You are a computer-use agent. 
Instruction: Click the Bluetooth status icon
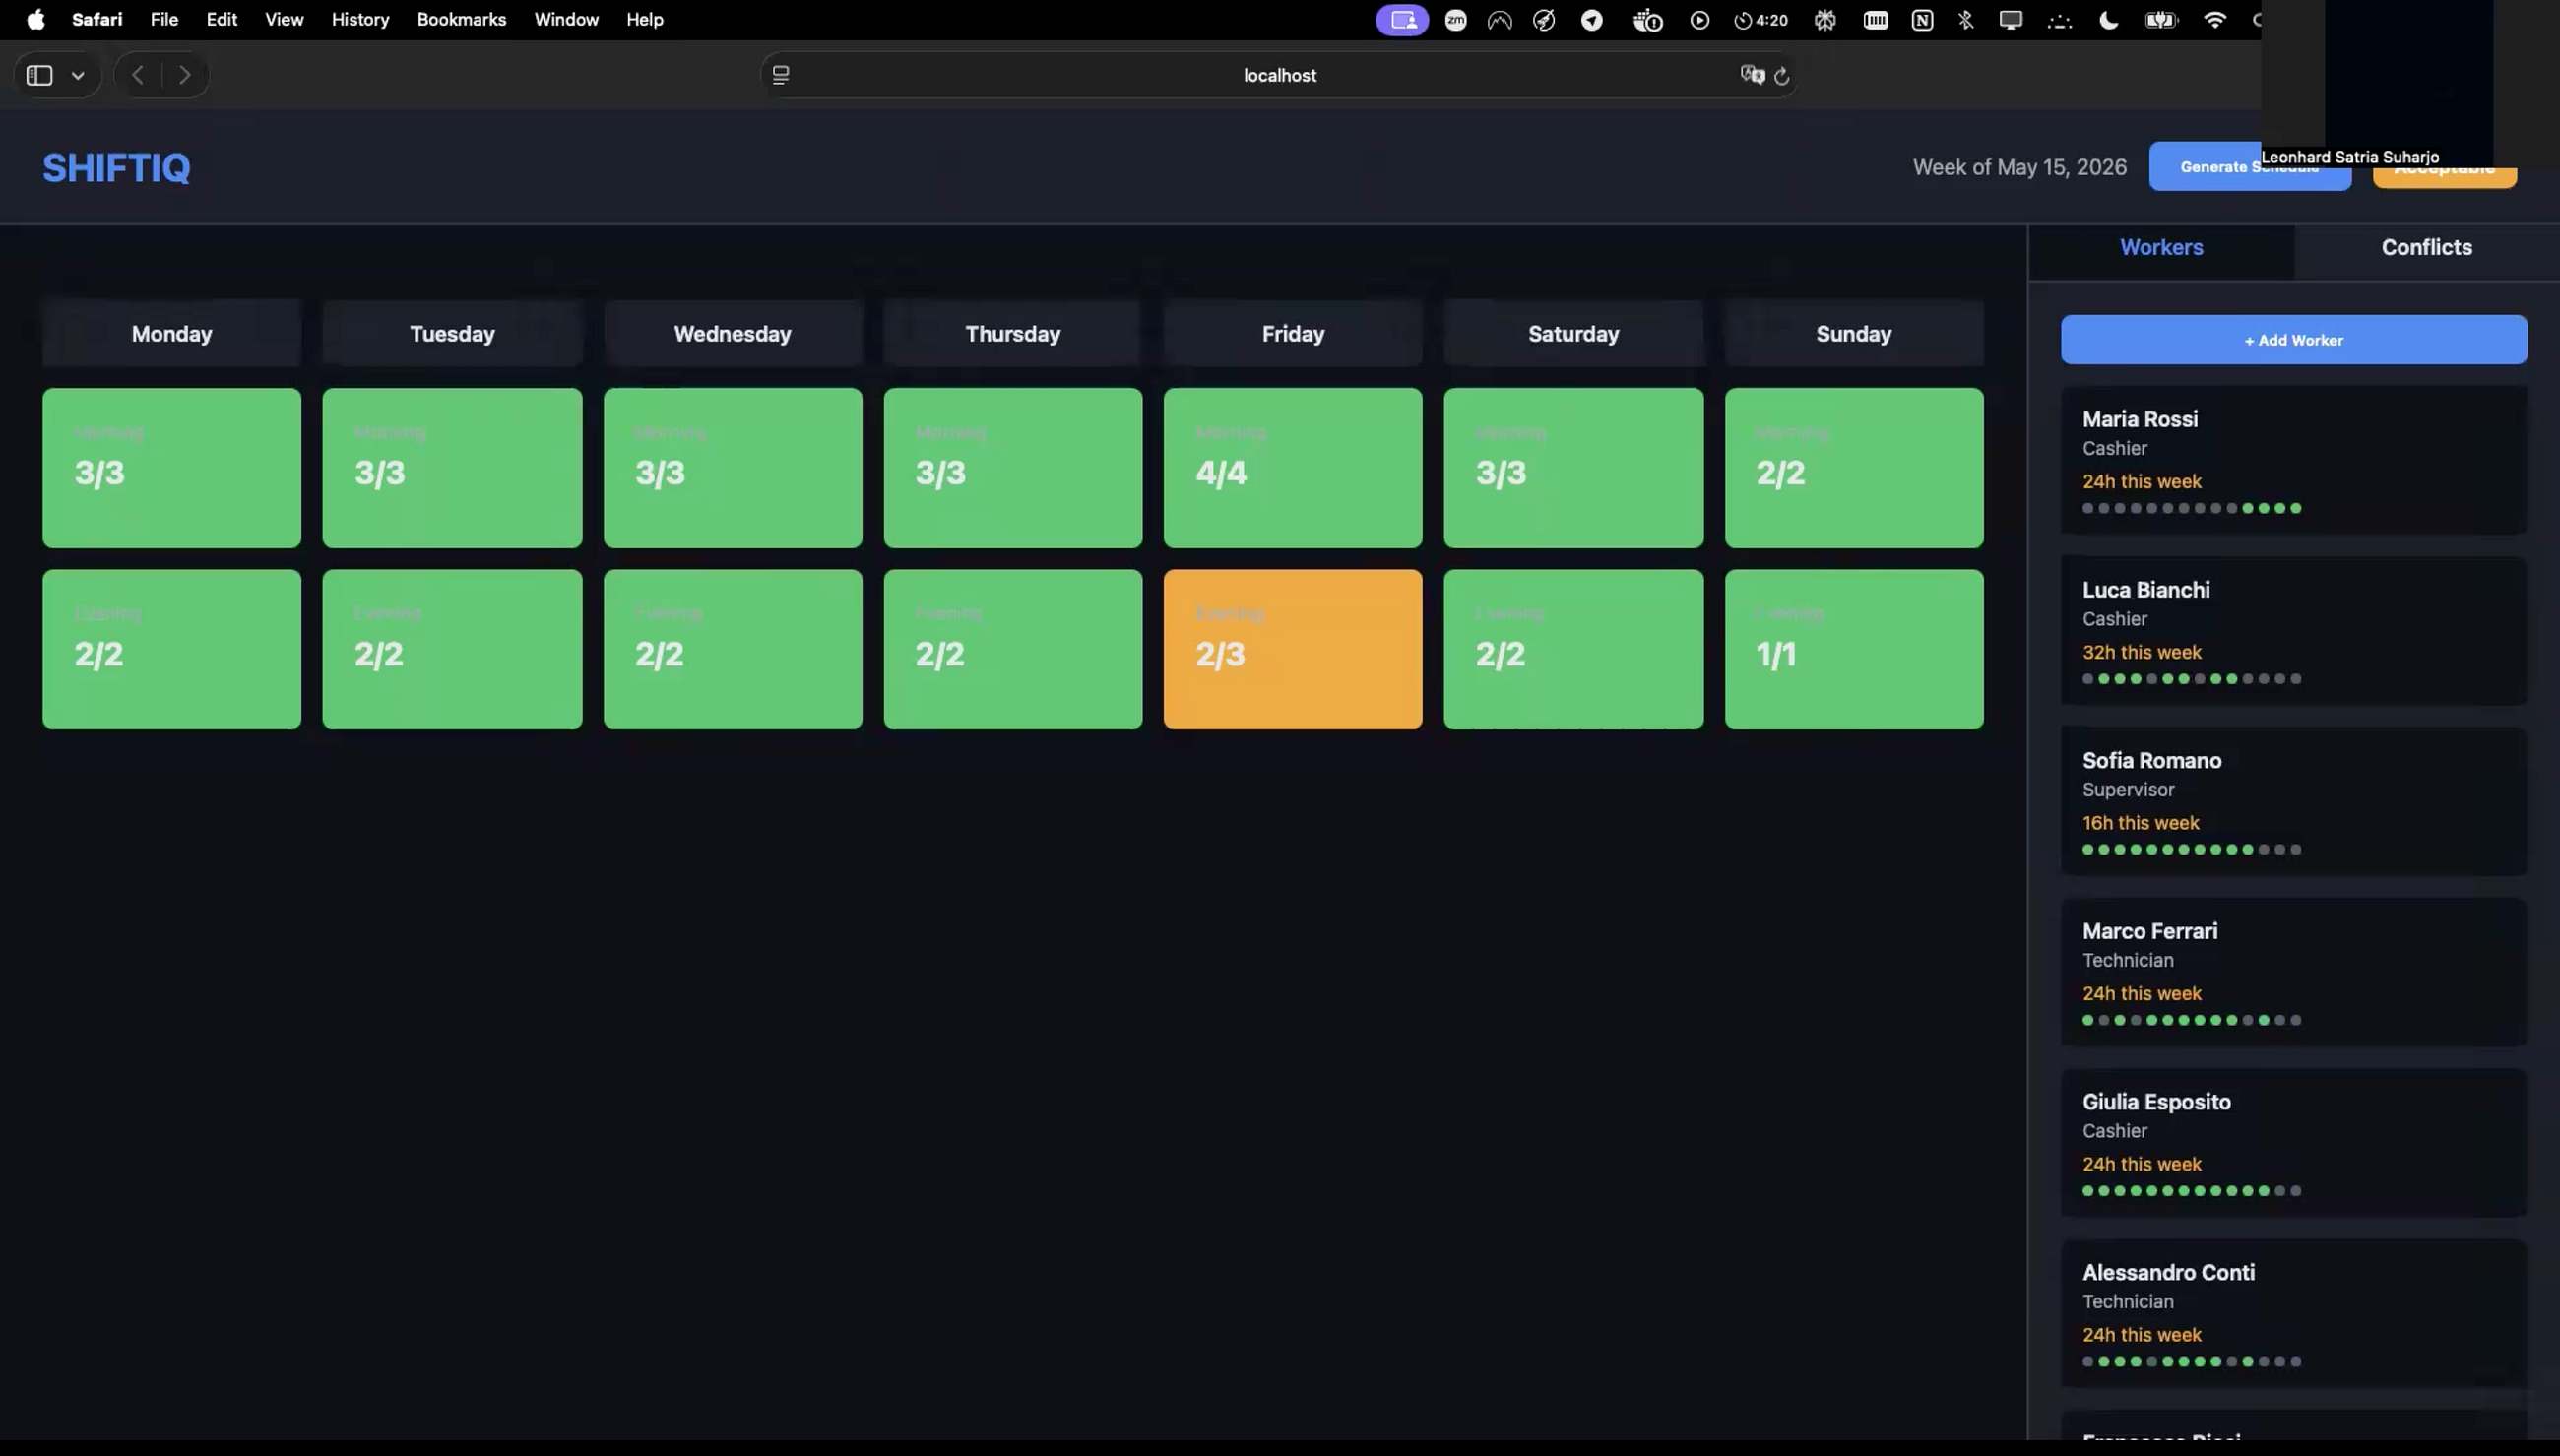click(1966, 20)
